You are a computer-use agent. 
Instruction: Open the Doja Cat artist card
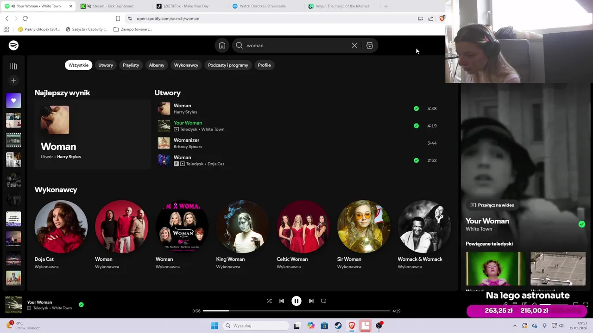(x=61, y=235)
